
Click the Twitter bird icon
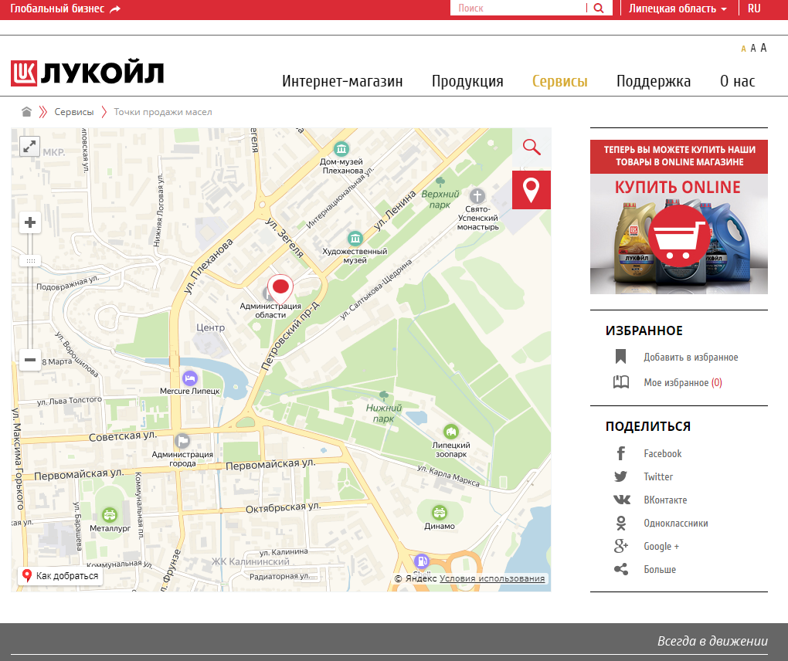[x=620, y=476]
